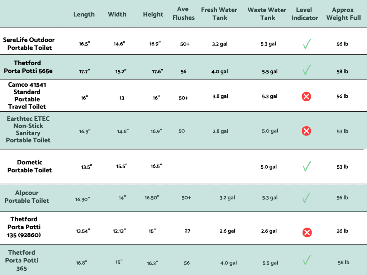Select the red X icon for Earthtec ETEC
Screen dimensions: 367x275
point(306,131)
